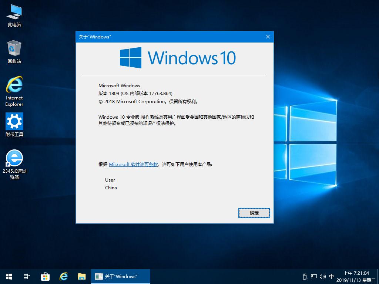
Task: Select the 2345加速浏览器 desktop shortcut
Action: 14,165
